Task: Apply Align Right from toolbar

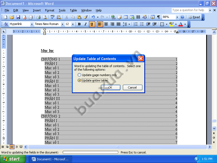Action: coord(112,24)
